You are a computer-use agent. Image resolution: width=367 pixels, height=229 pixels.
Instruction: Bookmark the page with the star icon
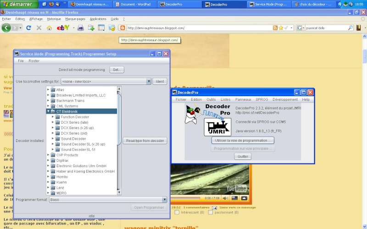(x=281, y=28)
